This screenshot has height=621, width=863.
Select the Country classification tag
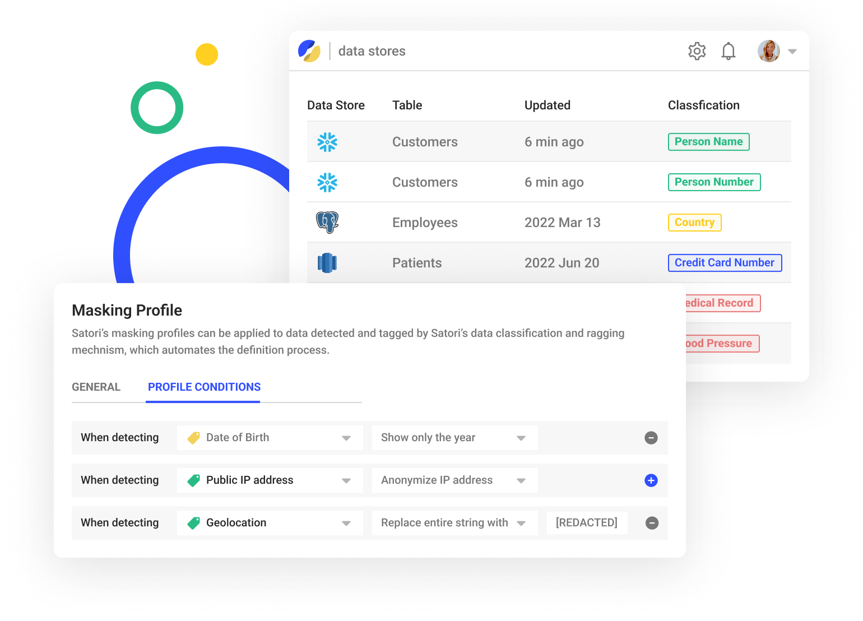(x=694, y=223)
